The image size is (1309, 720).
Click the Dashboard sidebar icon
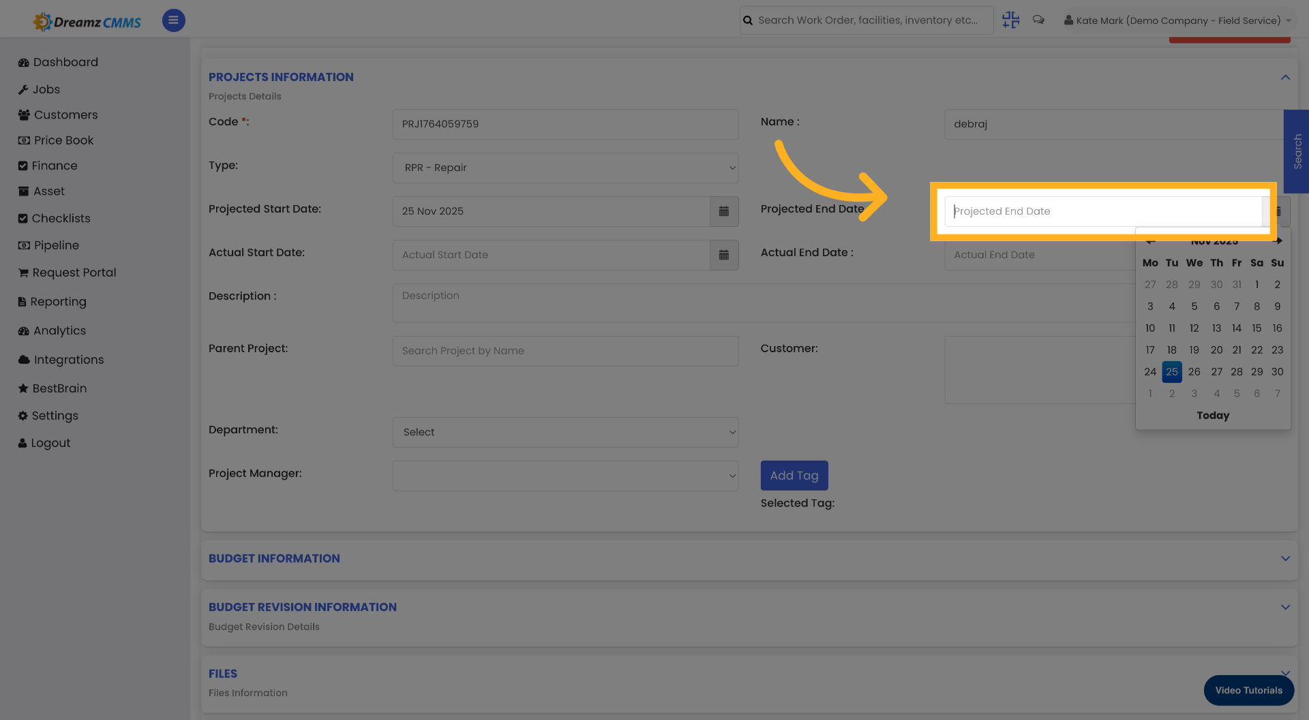click(24, 63)
